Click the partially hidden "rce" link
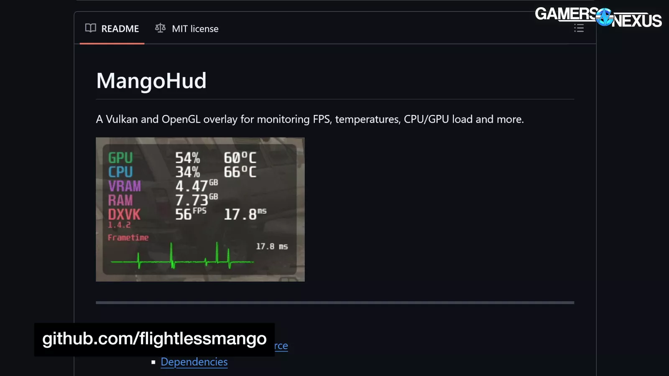The width and height of the screenshot is (669, 376). (281, 346)
